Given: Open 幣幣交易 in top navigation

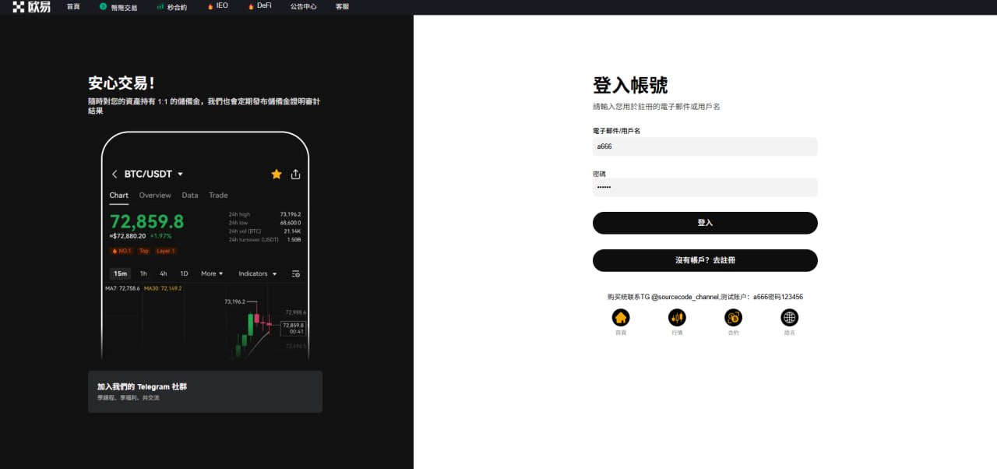Looking at the screenshot, I should pyautogui.click(x=118, y=6).
